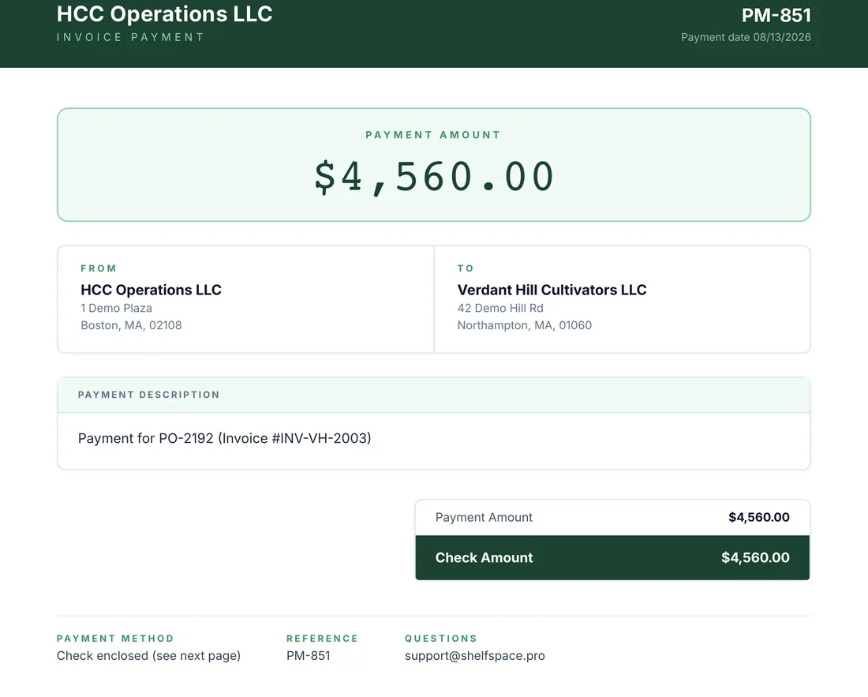Click the $4,560.00 value beside Payment Amount
Viewport: 868px width, 697px height.
pyautogui.click(x=759, y=517)
